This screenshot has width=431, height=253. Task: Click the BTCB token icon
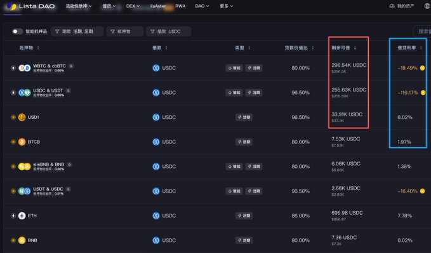[22, 142]
